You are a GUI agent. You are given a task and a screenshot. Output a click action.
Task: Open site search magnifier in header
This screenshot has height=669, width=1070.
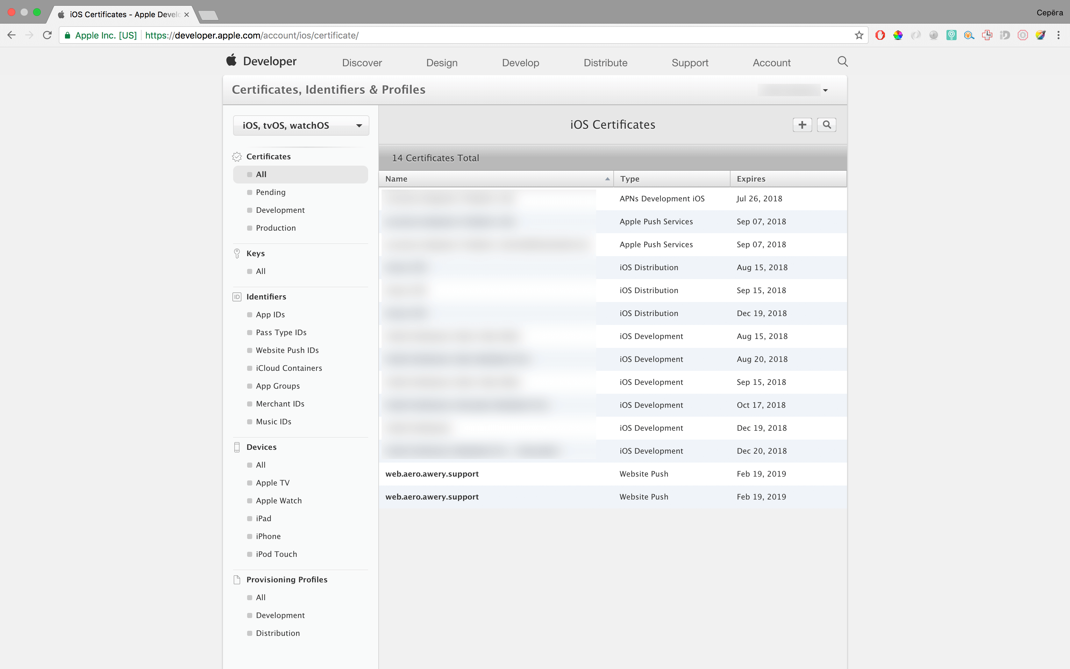(x=842, y=61)
